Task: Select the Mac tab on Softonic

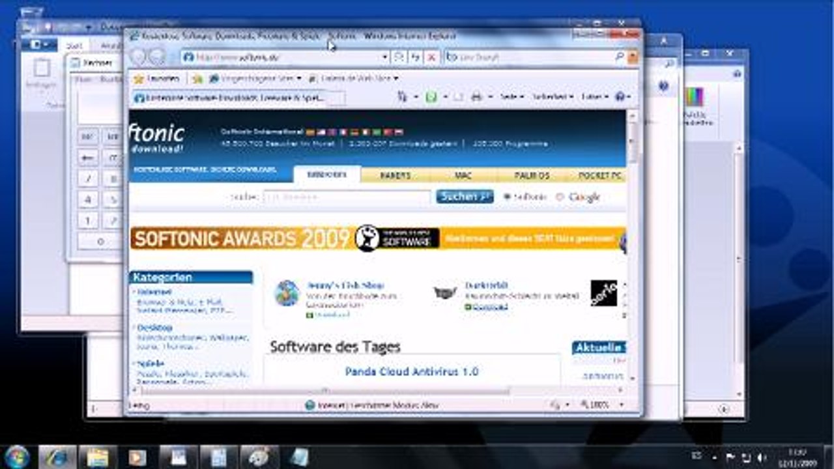Action: pyautogui.click(x=463, y=175)
